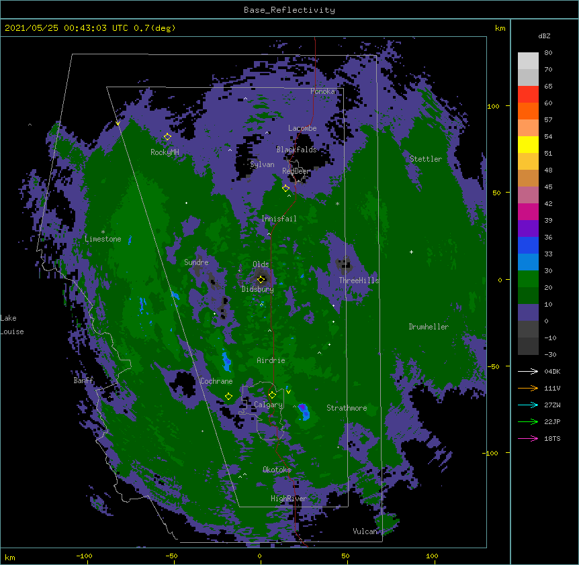Click asterisk marker above Limestone label

pyautogui.click(x=103, y=232)
